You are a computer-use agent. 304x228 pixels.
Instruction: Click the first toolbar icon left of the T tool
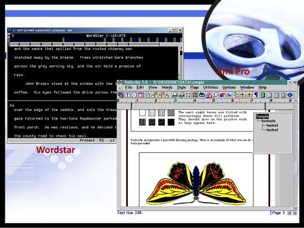pyautogui.click(x=121, y=95)
